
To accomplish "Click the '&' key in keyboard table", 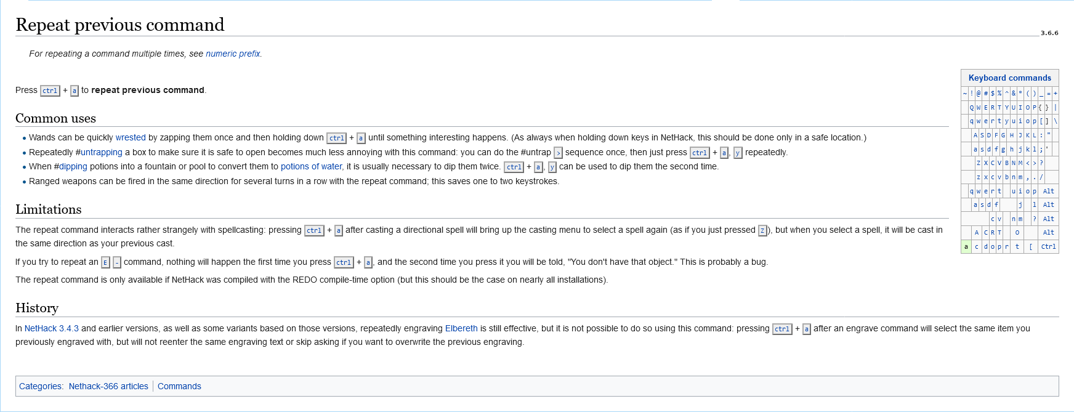I will (x=1014, y=94).
